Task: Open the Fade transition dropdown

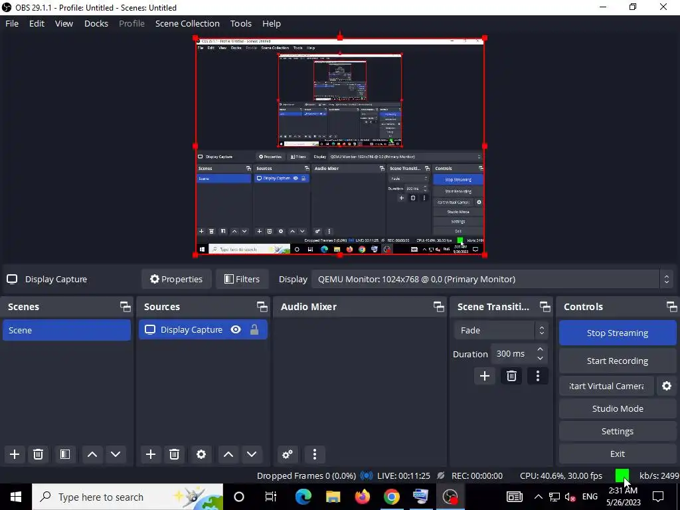Action: coord(501,330)
